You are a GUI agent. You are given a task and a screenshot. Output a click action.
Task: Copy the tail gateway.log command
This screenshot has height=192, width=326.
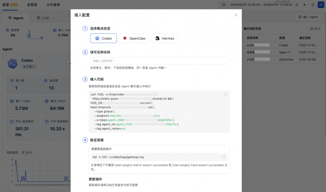click(x=223, y=157)
